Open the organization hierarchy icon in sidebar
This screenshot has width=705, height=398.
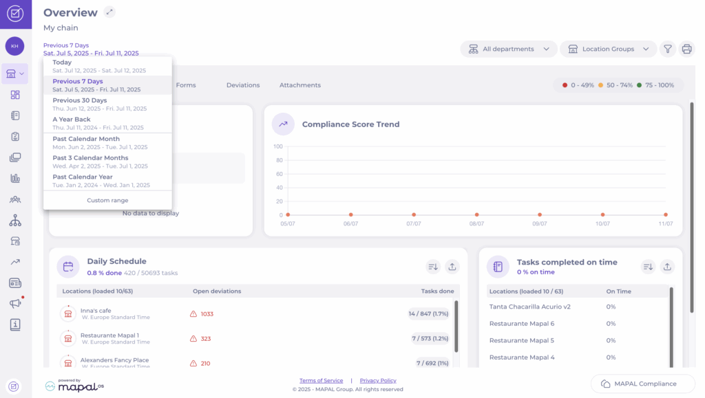click(x=15, y=221)
